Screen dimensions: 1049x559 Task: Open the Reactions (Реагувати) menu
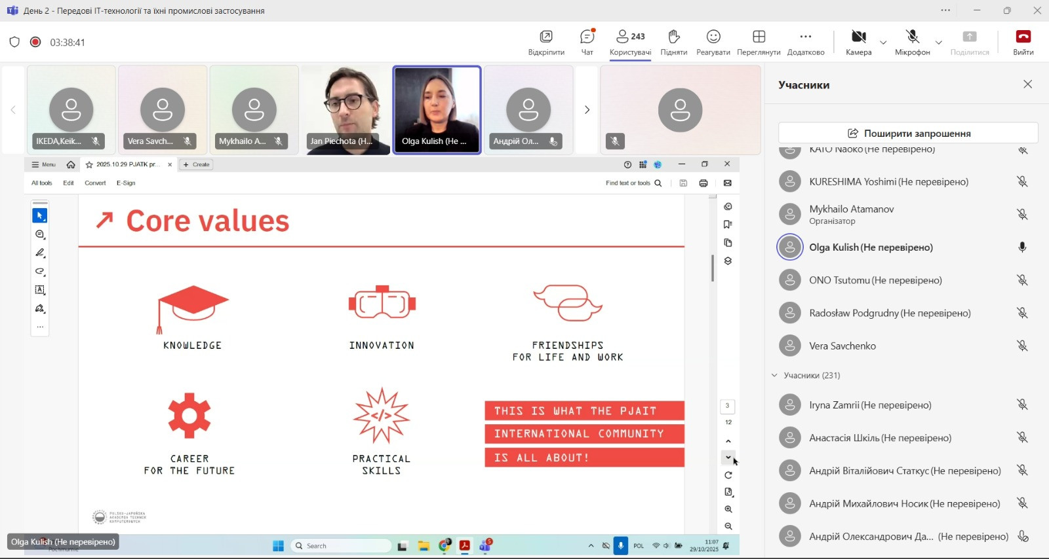pos(713,42)
